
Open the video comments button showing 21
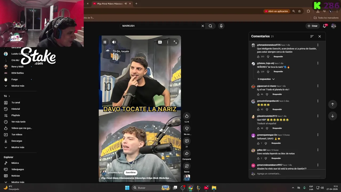point(187,141)
